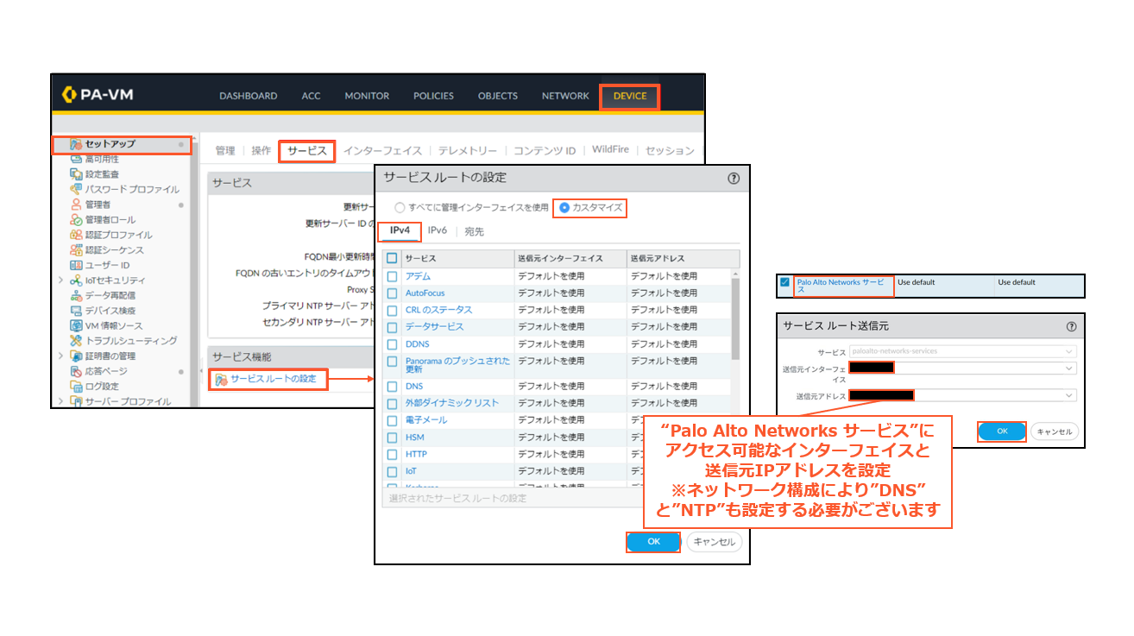Viewport: 1134px width, 636px height.
Task: Open the DASHBOARD top menu tab
Action: [x=248, y=96]
